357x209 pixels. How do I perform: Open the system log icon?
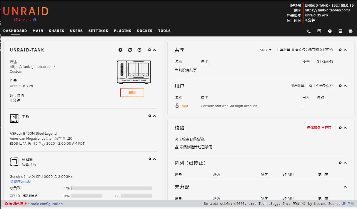pos(351,31)
